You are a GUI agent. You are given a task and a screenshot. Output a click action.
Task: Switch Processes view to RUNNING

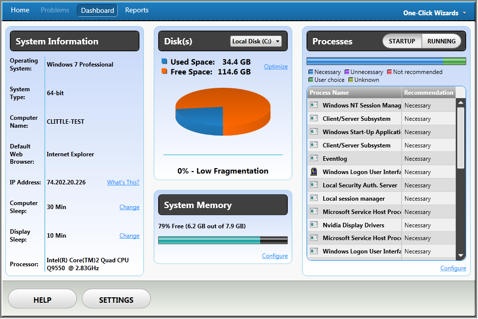(x=442, y=41)
